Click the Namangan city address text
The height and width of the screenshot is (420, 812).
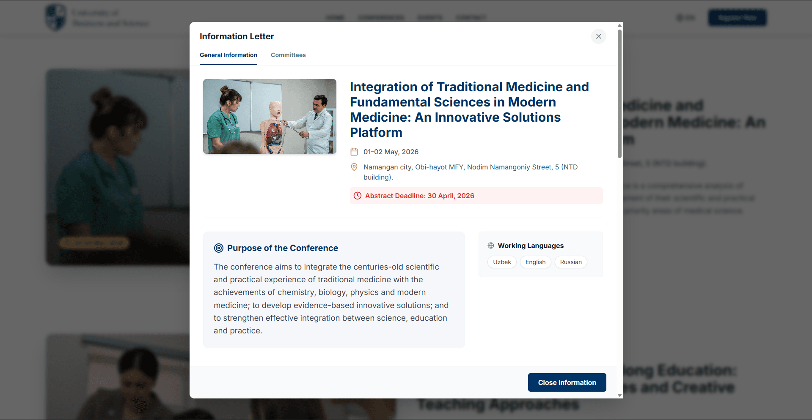[x=471, y=172]
